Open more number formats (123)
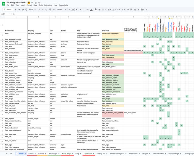 [x=54, y=10]
